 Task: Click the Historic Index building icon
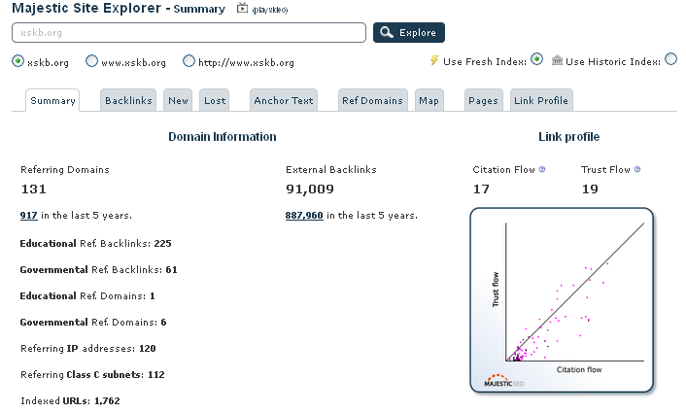(x=557, y=60)
